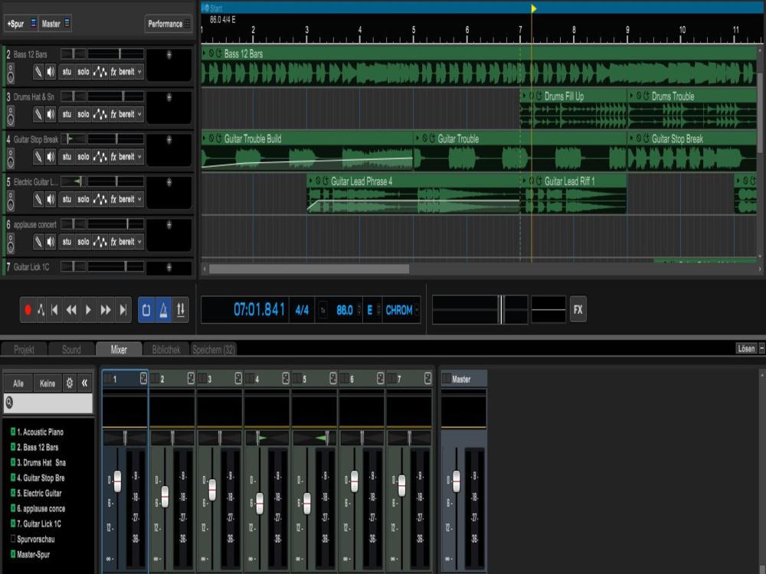Screen dimensions: 766x574
Task: Expand the Guitar Trouble Build clip arrow
Action: (205, 138)
